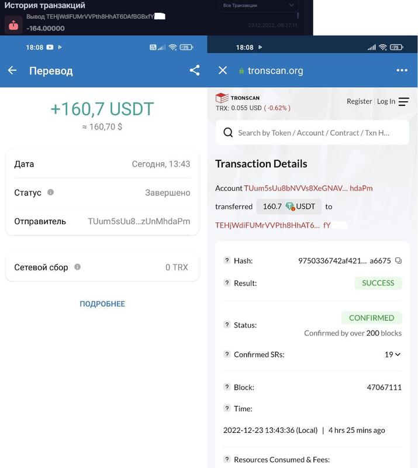Click the CONFIRMED status badge
Screen dimensions: 418x468
(371, 318)
